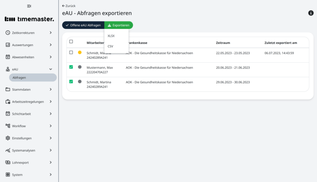This screenshot has width=317, height=182.
Task: Select XLSX from the export menu
Action: pos(111,36)
